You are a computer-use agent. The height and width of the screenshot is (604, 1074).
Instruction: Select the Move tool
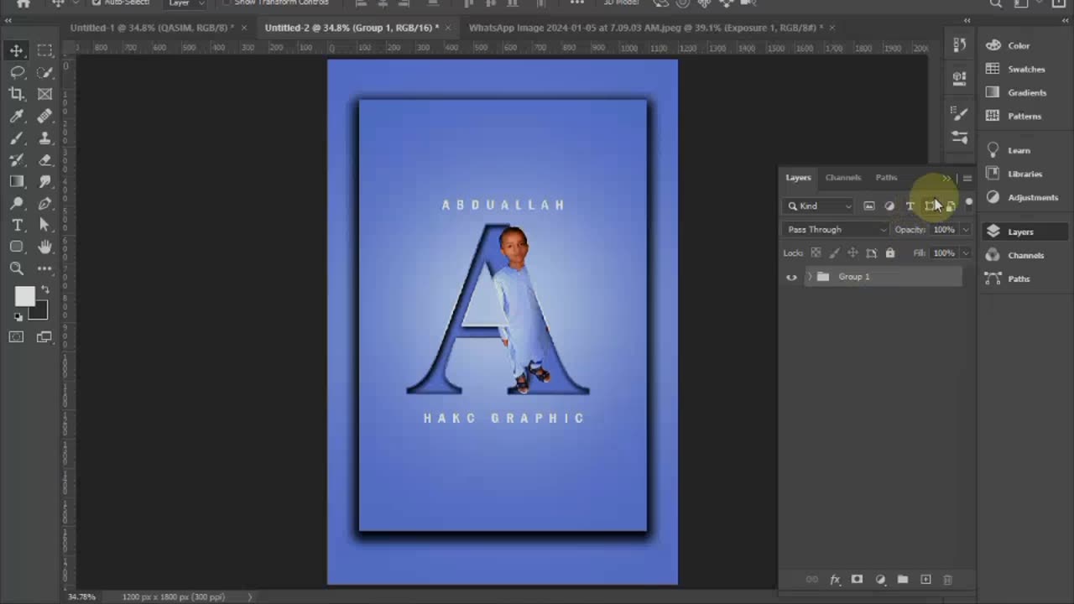pyautogui.click(x=17, y=50)
